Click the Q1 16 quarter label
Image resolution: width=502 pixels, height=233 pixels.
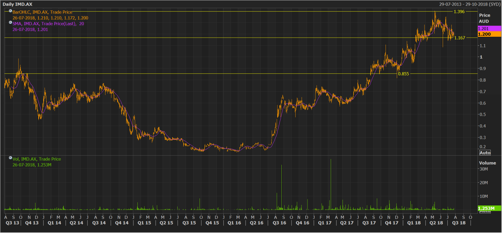(x=234, y=223)
